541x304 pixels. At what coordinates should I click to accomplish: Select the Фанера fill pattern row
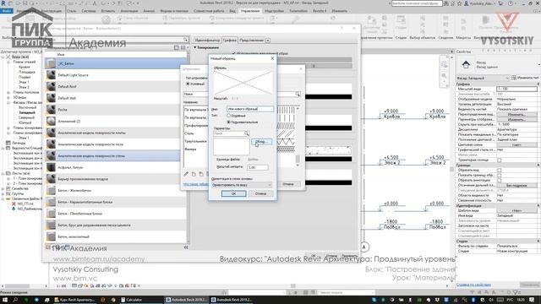pos(195,149)
